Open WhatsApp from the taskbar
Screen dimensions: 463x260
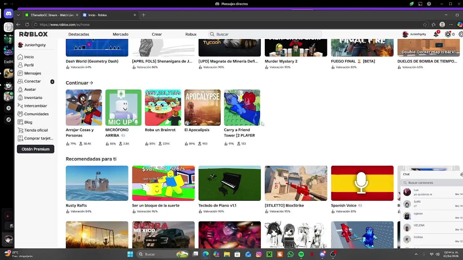click(x=290, y=254)
